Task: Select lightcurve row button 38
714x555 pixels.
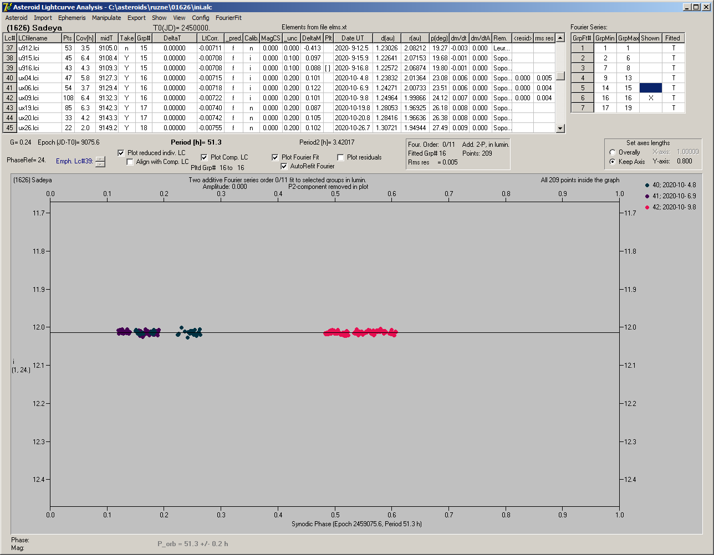Action: coord(10,58)
